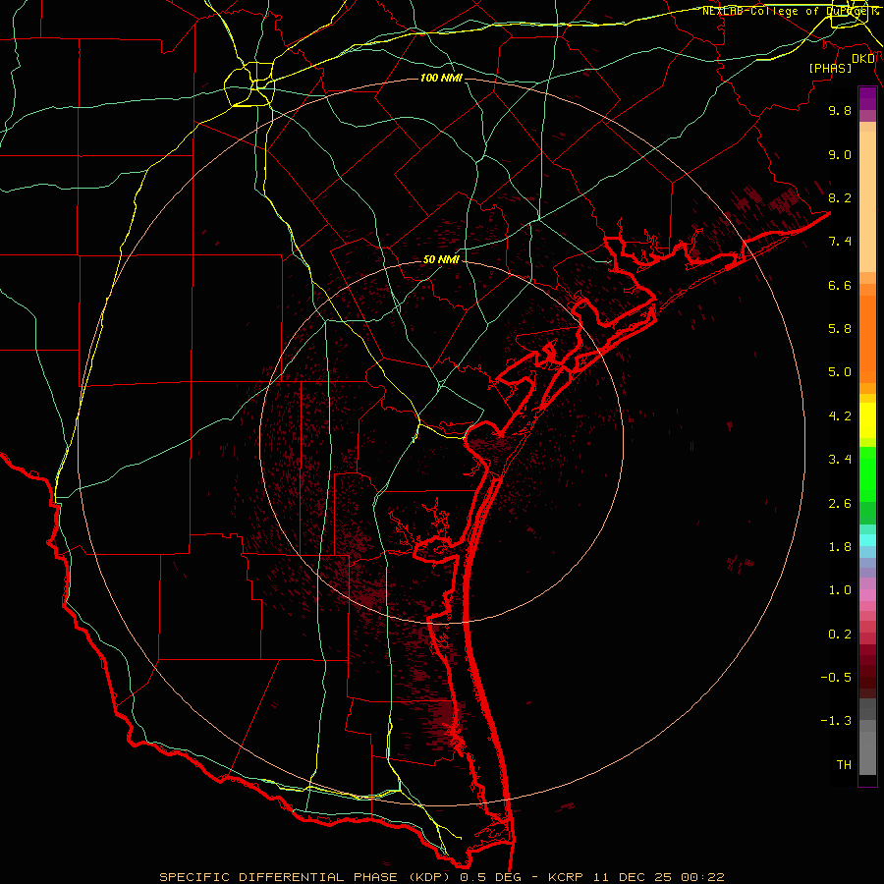The width and height of the screenshot is (884, 884).
Task: Click the pale peach segment of the color bar
Action: 867,201
